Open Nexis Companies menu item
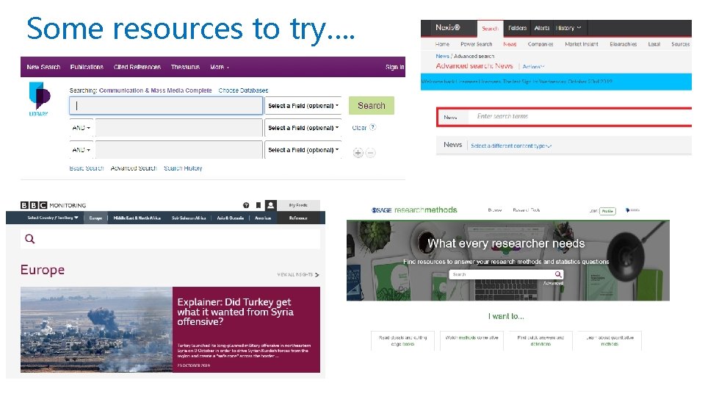This screenshot has width=705, height=397. pos(540,44)
